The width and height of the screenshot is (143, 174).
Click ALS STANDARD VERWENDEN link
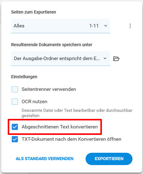pos(44,159)
